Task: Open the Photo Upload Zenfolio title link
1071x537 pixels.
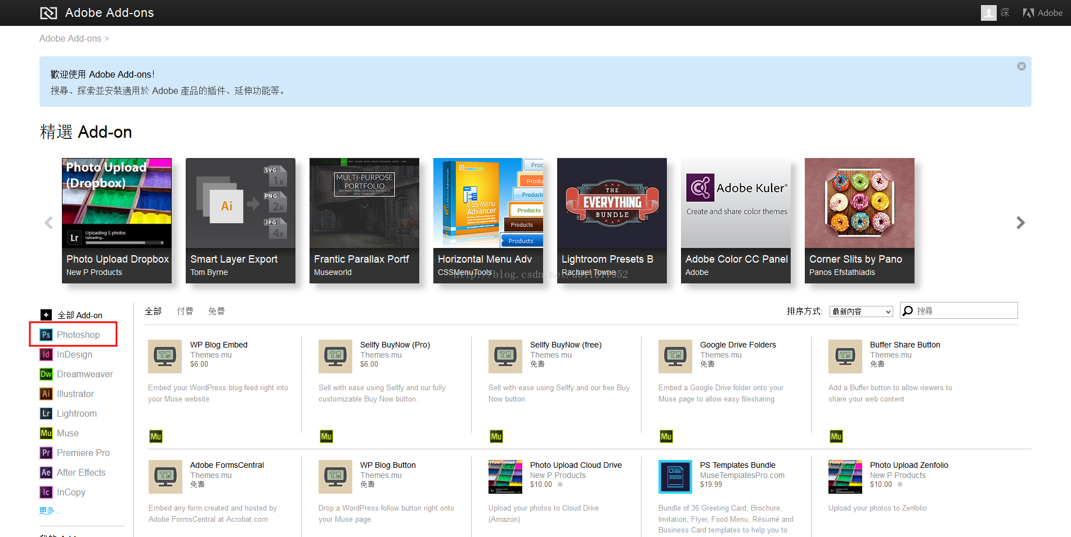Action: coord(909,465)
